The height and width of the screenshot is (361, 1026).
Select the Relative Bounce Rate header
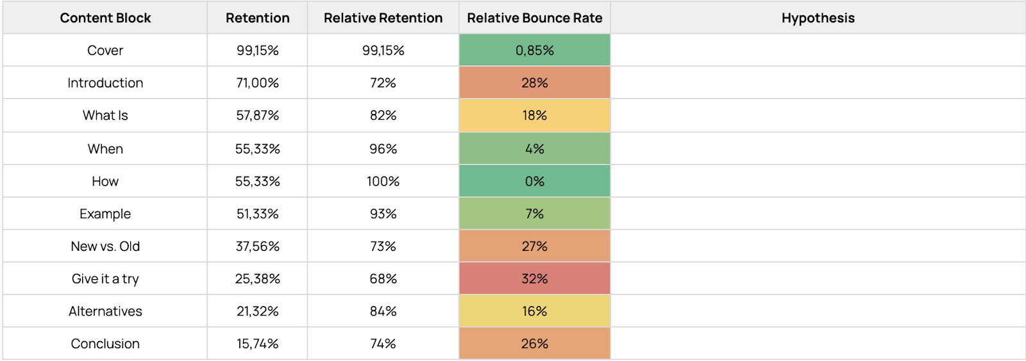point(534,18)
